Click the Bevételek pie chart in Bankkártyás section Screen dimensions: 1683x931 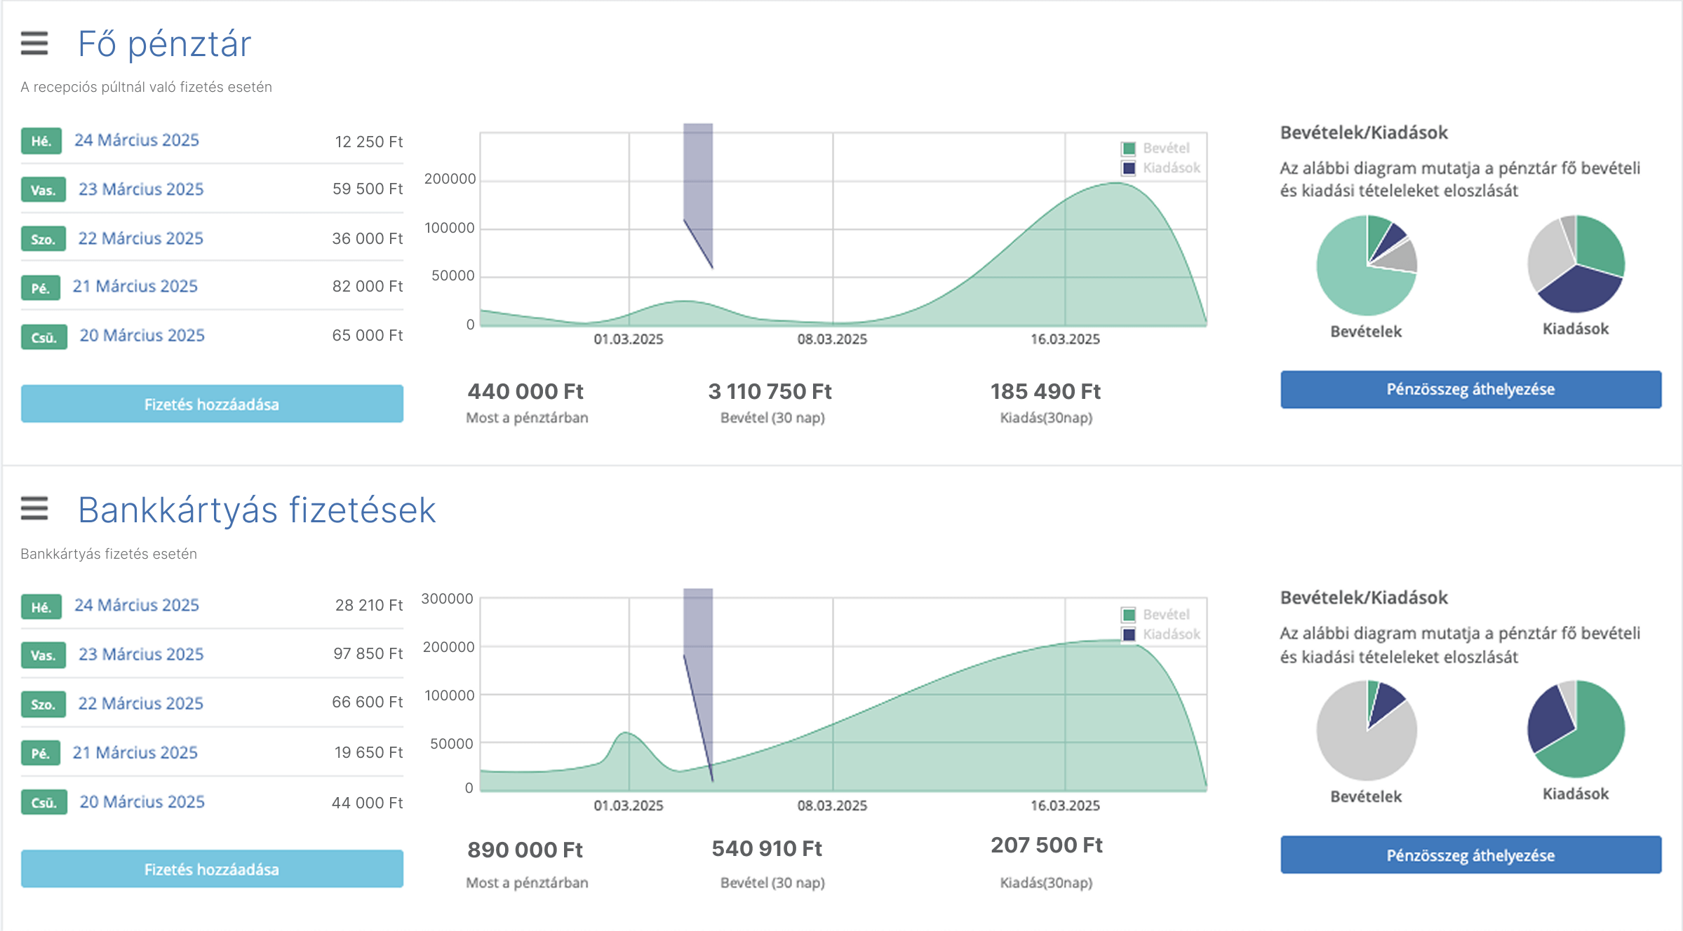[x=1366, y=730]
